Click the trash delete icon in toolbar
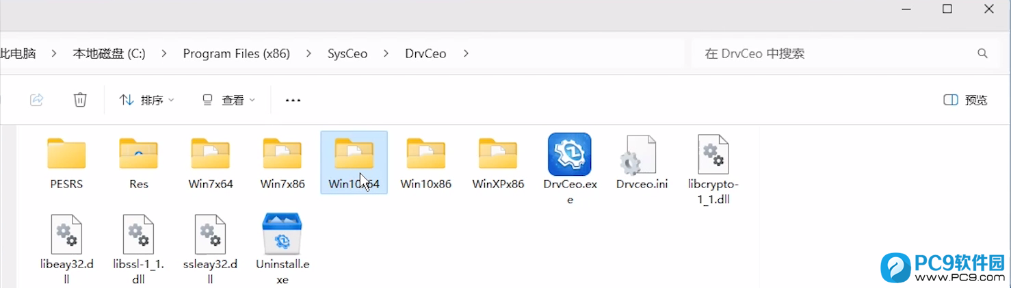This screenshot has width=1011, height=288. [80, 100]
